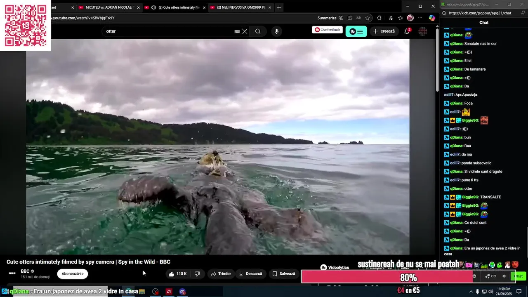The height and width of the screenshot is (297, 528).
Task: Click ediii7's ApuaApustaja message
Action: 466,95
